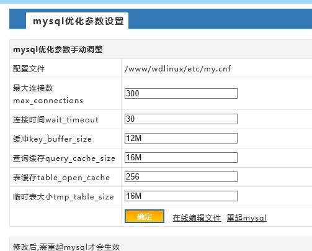Click the query_cache_size input box
This screenshot has width=312, height=251.
coord(181,157)
